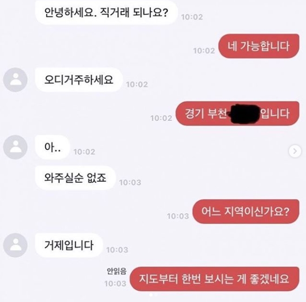
Task: Tap the 10:03 timestamp next to 거제입니다
Action: 117,250
